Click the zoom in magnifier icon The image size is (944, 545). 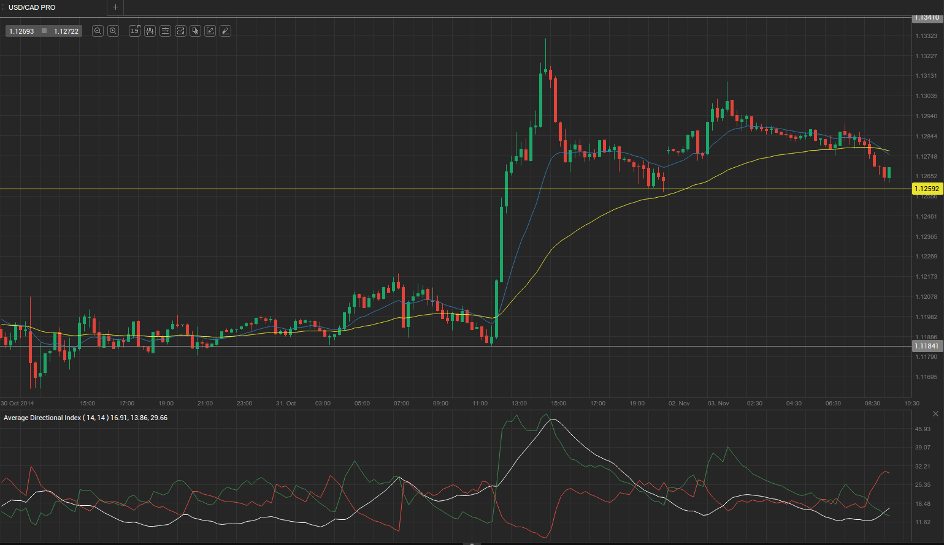tap(113, 31)
